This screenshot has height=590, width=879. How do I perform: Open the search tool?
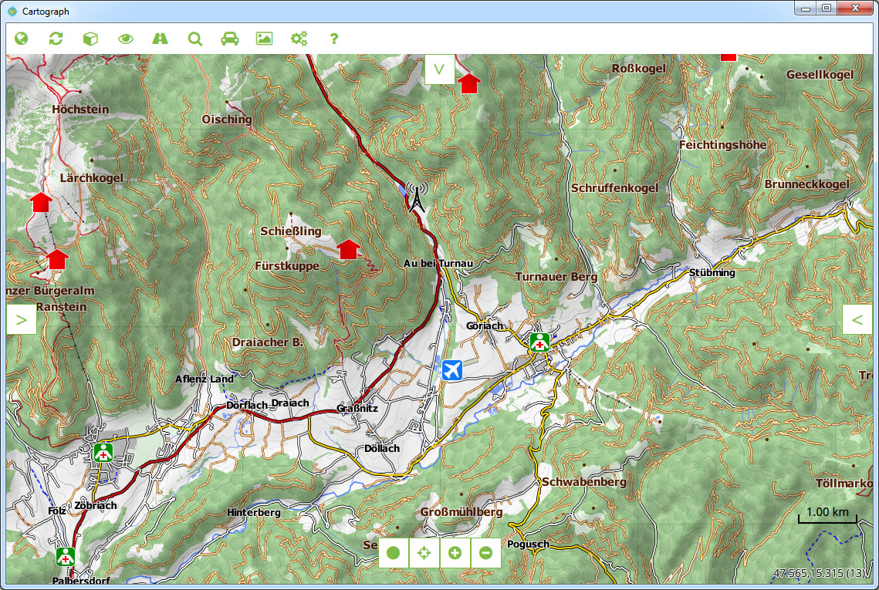[x=194, y=38]
